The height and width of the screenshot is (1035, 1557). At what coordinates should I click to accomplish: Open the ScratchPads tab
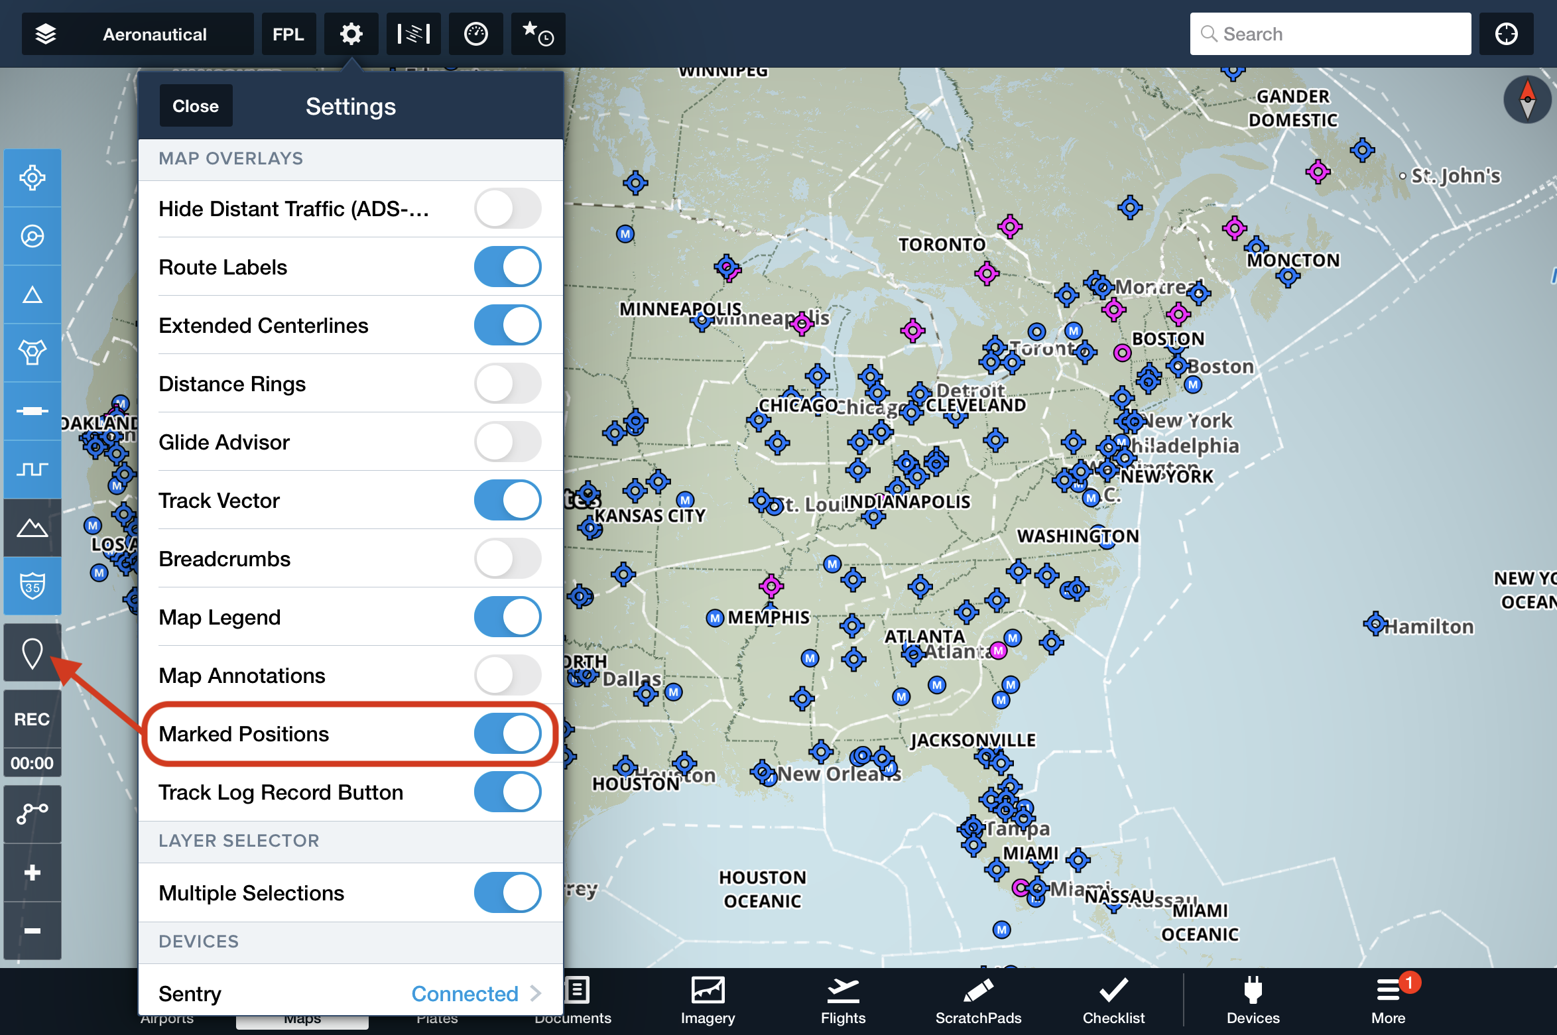click(x=978, y=1001)
